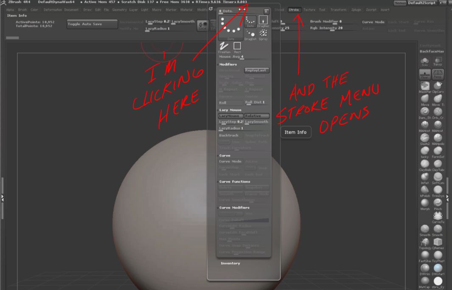Expand the Inventory section
The height and width of the screenshot is (290, 452).
(230, 263)
